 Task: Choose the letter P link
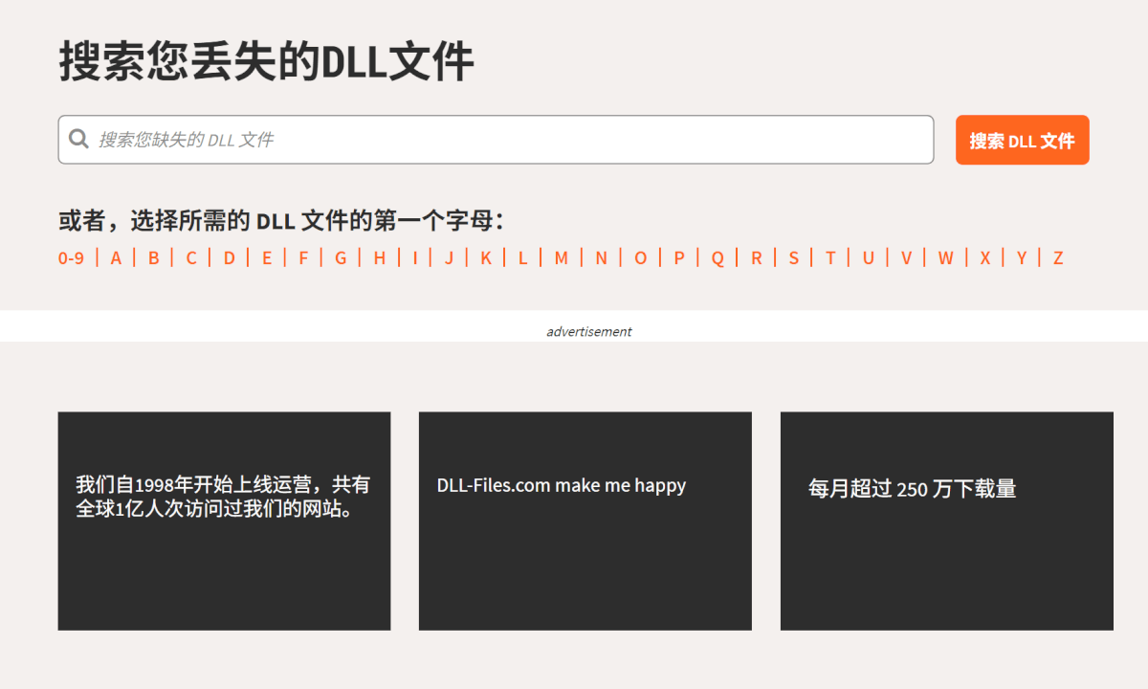coord(677,257)
